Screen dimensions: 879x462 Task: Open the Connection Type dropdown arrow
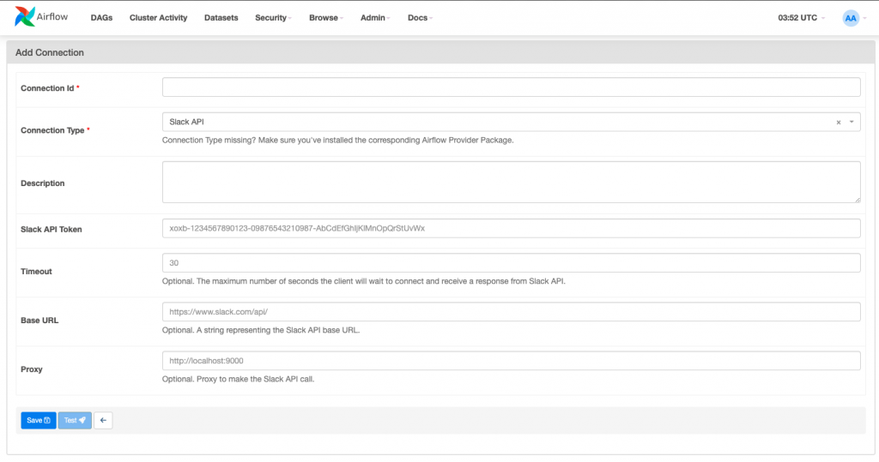pos(852,122)
